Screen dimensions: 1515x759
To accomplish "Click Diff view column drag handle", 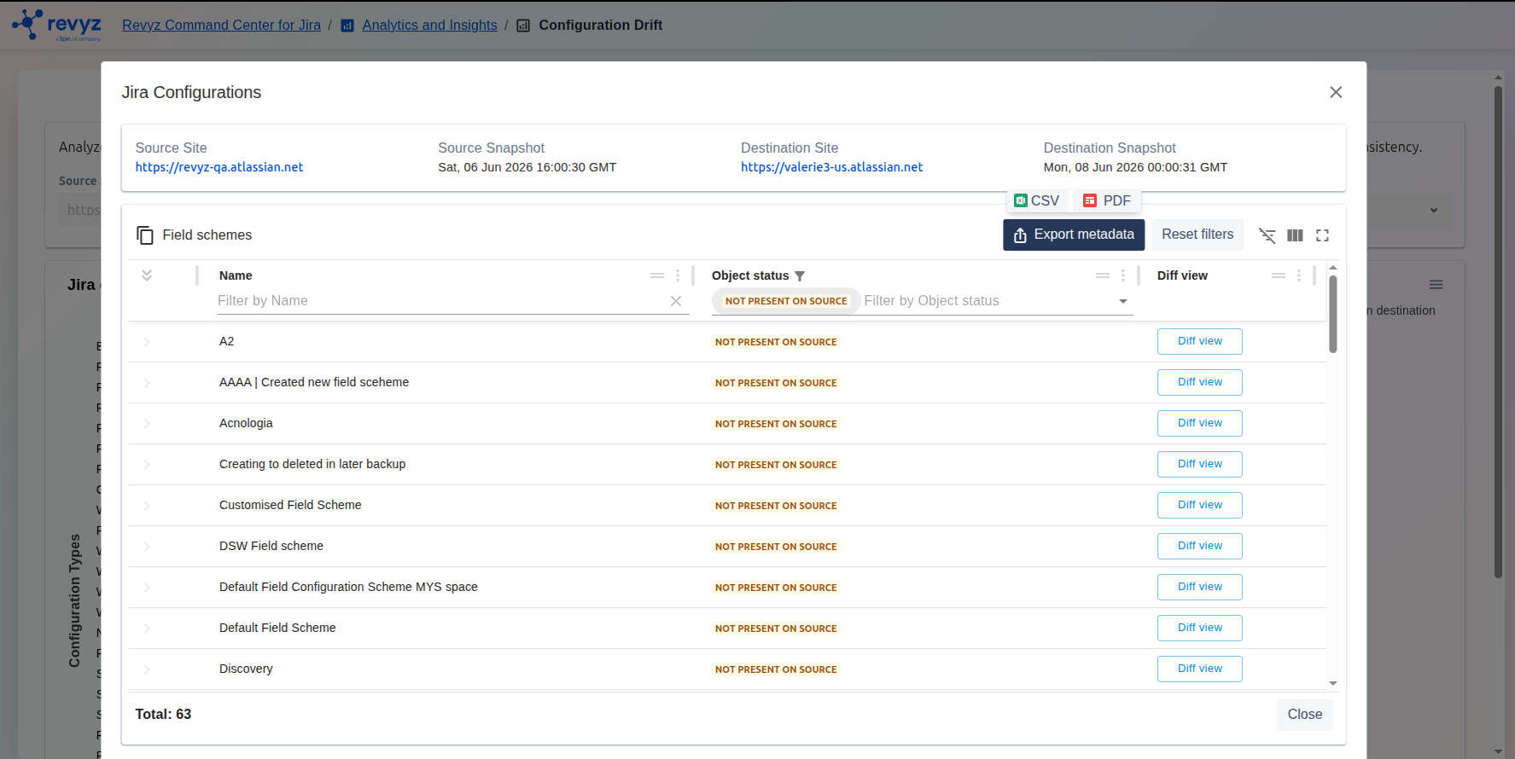I will (1279, 275).
